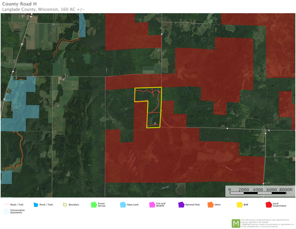Click the Local Government legend label

pos(279,204)
